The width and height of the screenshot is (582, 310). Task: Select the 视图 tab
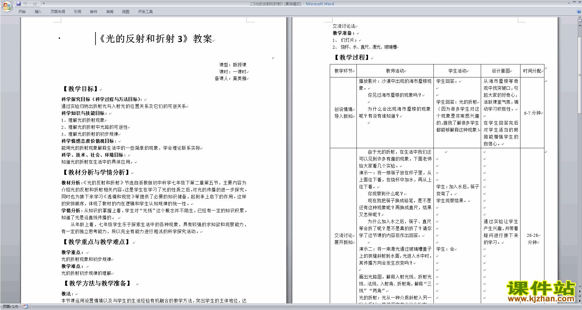[x=126, y=12]
